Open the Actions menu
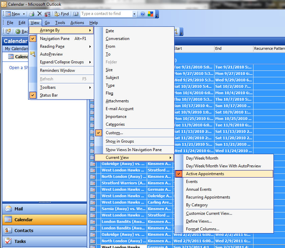The image size is (285, 248). click(x=77, y=23)
